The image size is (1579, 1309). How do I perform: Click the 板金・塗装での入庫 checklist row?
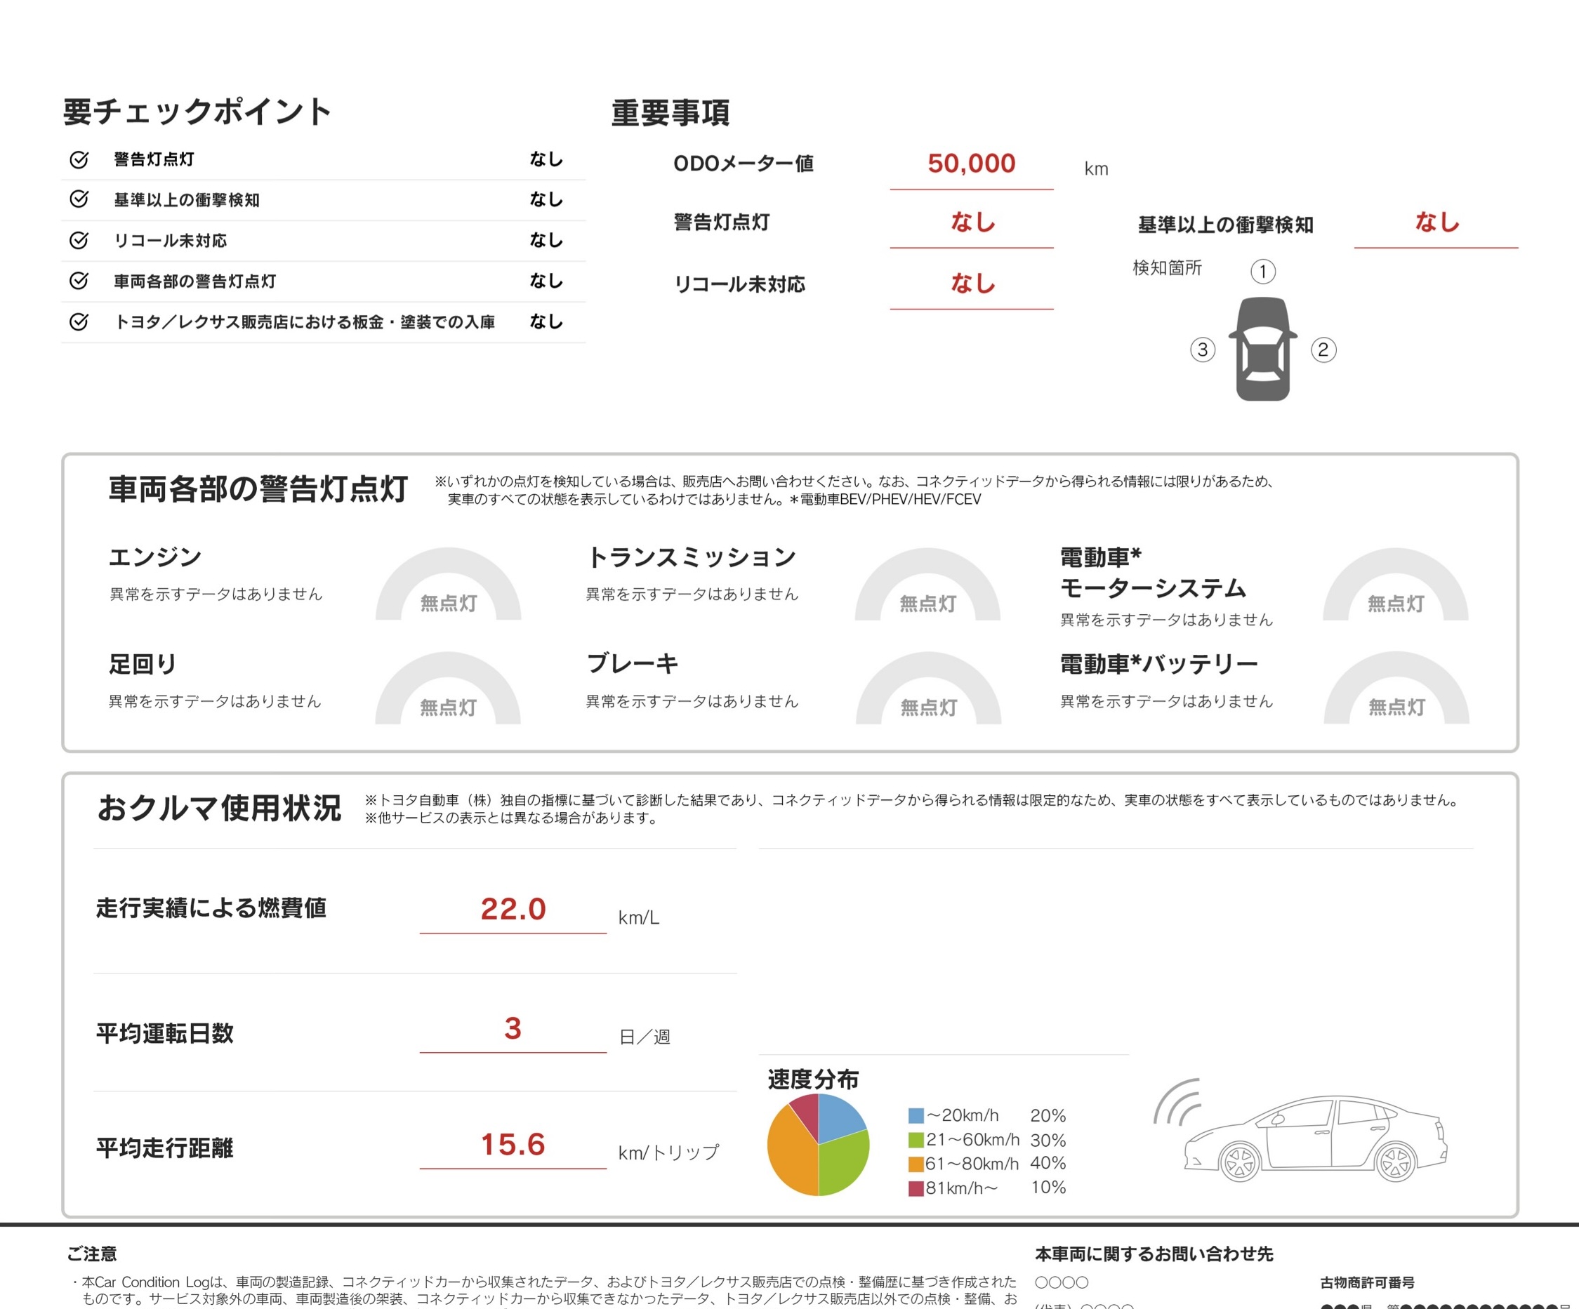[x=304, y=321]
